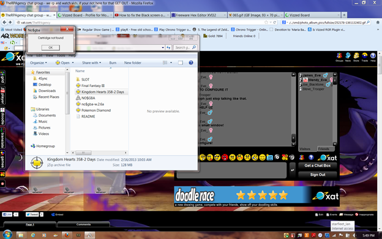Open the xat Groups icon
382x239 pixels.
339,56
